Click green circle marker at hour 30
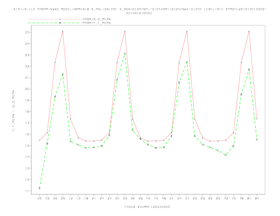Screen dimensions: 280x216 (117, 80)
